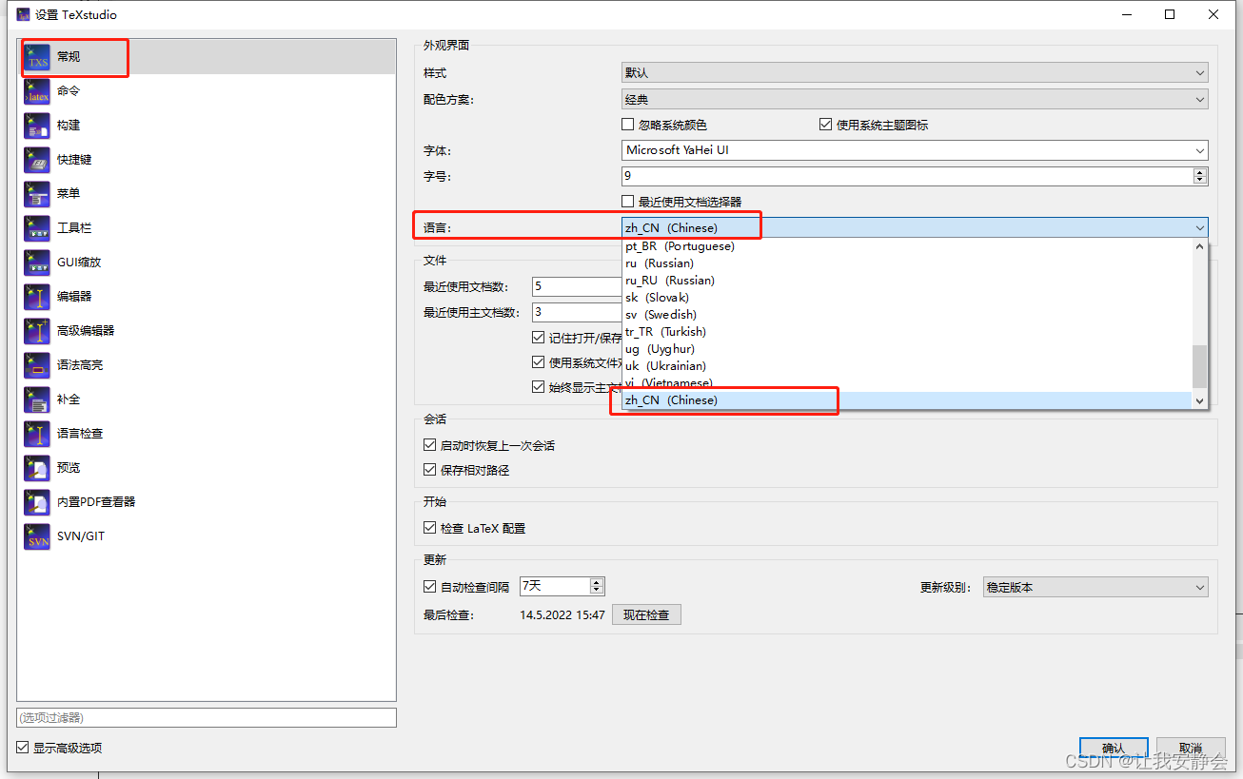Image resolution: width=1243 pixels, height=779 pixels.
Task: Click the 现在检查 update button
Action: (646, 615)
